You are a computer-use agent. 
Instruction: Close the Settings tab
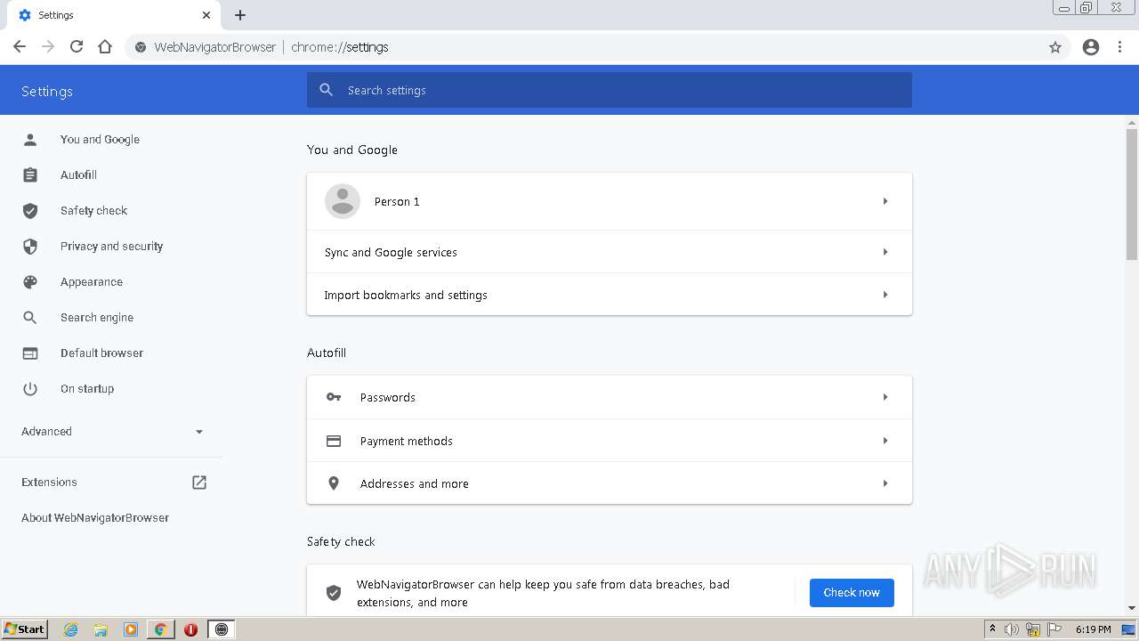tap(206, 15)
